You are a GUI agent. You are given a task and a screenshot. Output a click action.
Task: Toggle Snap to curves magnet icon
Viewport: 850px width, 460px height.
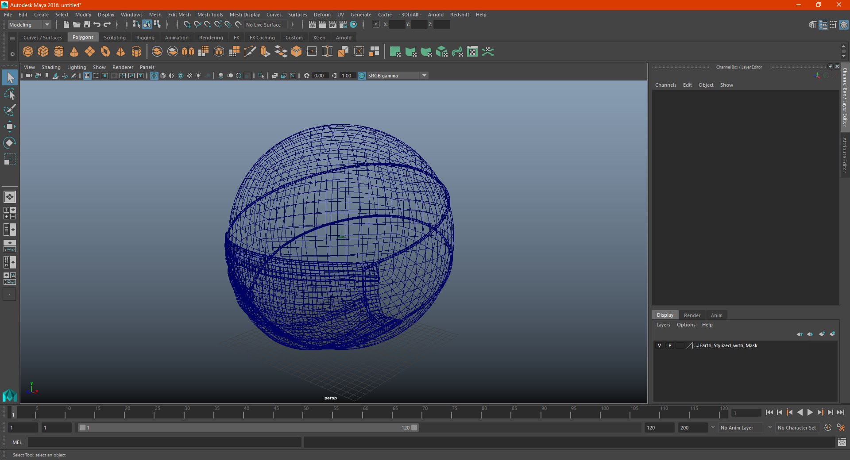197,25
